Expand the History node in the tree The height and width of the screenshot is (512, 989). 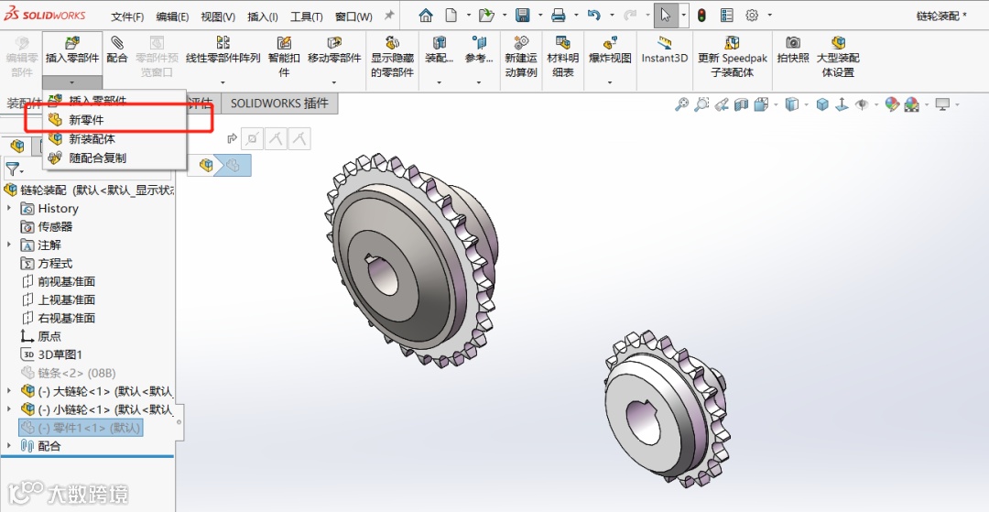(x=9, y=208)
